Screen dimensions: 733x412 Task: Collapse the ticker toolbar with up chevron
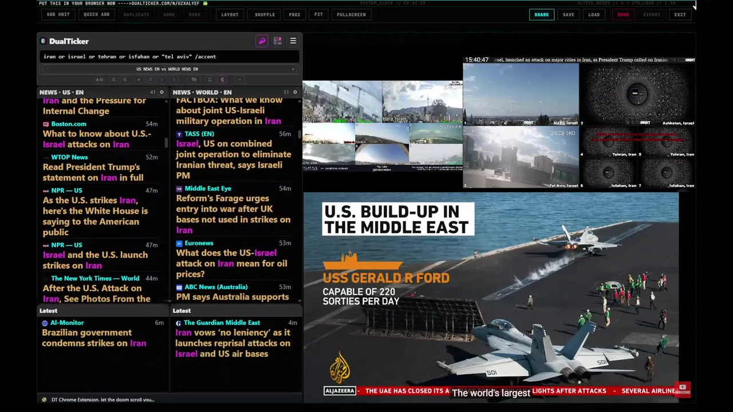pyautogui.click(x=240, y=80)
